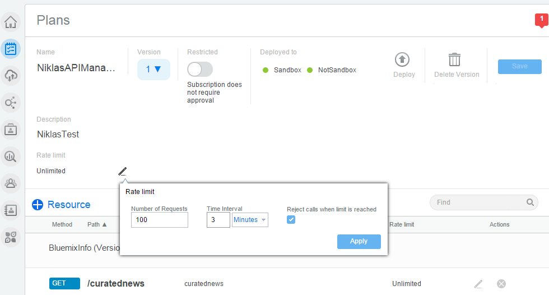Remove curatednews resource with X icon

(x=501, y=284)
